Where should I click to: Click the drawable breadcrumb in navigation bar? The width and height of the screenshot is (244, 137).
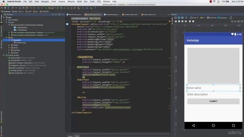pyautogui.click(x=44, y=11)
